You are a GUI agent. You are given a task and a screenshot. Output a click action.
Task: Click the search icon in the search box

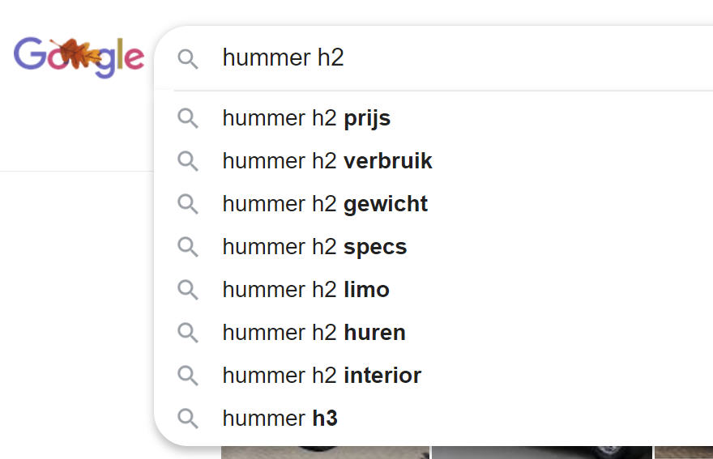point(188,59)
